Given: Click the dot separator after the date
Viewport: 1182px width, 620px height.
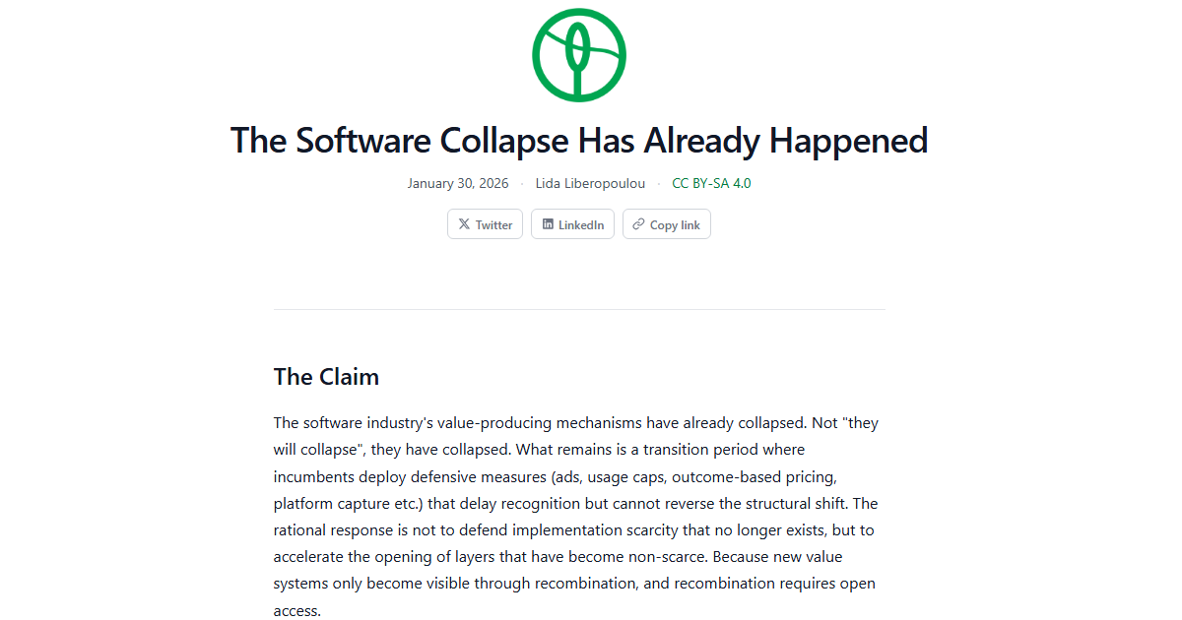Looking at the screenshot, I should 521,183.
